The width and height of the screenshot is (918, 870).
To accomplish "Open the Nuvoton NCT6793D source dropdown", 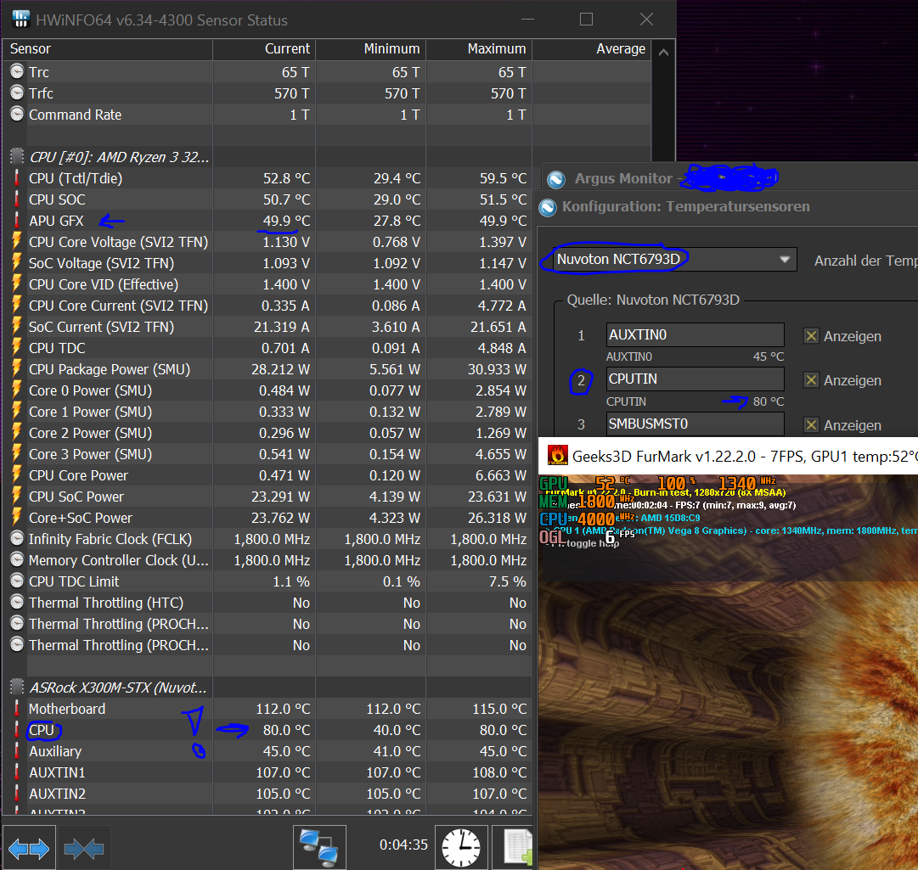I will [x=675, y=259].
